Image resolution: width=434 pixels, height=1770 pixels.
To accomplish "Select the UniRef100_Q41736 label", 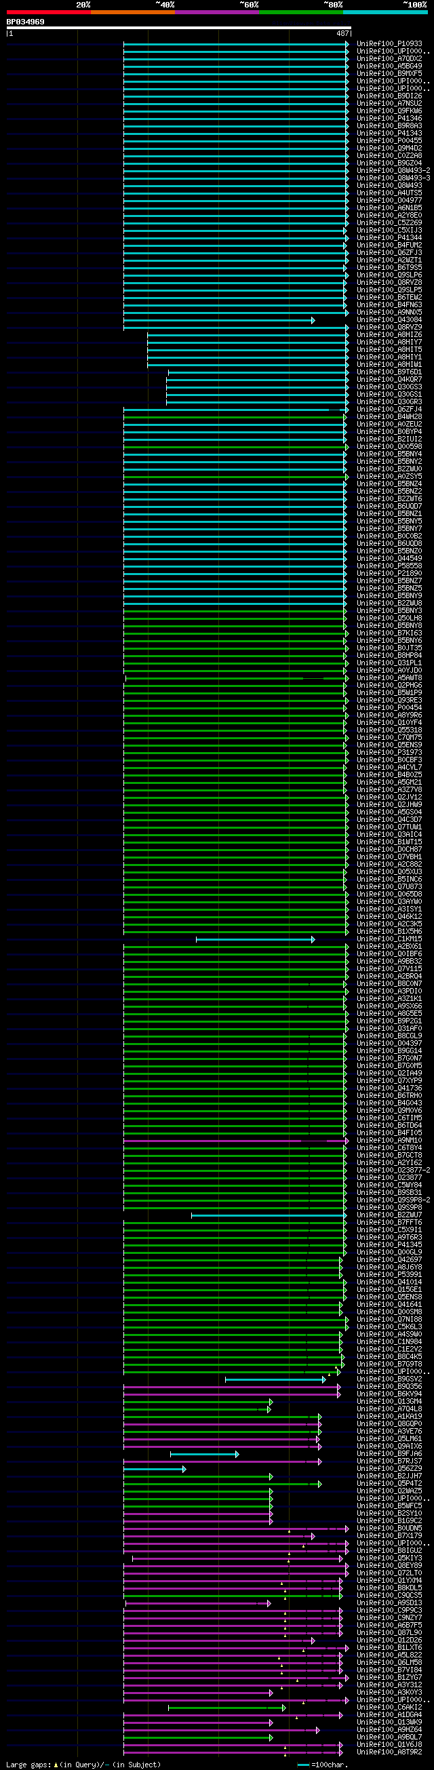I will coord(389,1088).
